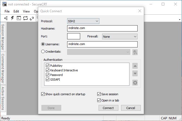Expand the toolbar overflow arrow
This screenshot has height=121, width=182.
click(x=180, y=20)
